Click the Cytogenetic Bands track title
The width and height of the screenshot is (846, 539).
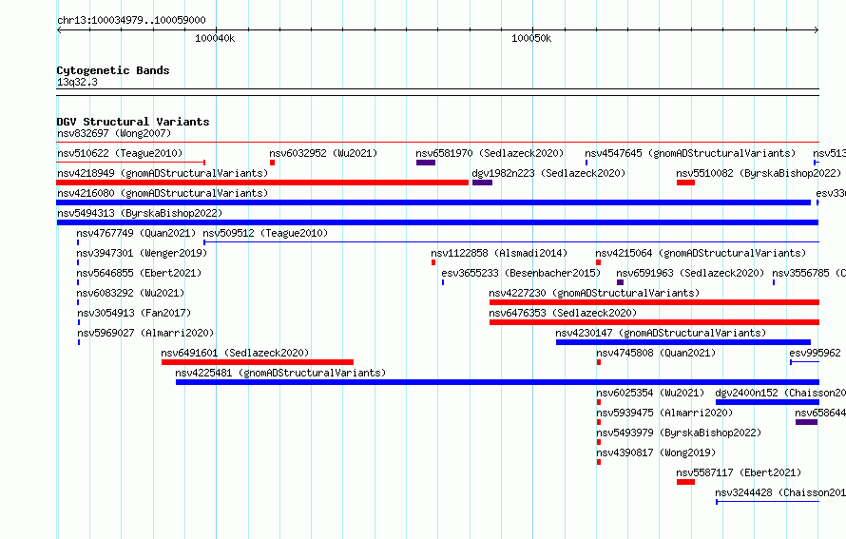pos(113,70)
